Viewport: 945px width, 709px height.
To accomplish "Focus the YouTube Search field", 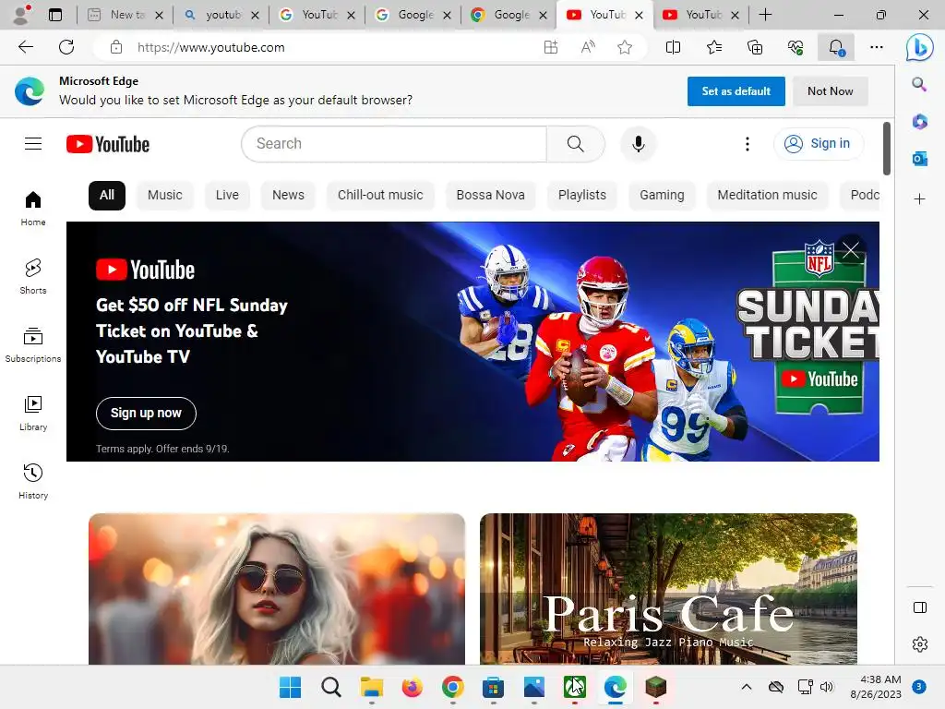I will (394, 143).
